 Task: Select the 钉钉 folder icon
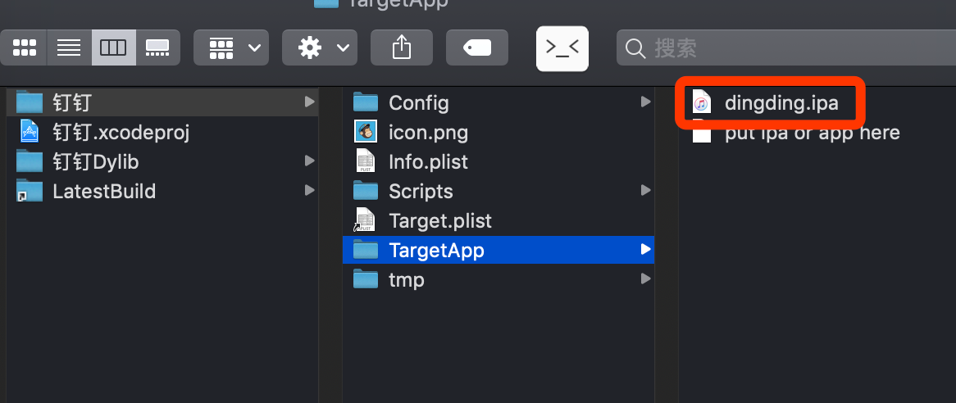click(30, 102)
